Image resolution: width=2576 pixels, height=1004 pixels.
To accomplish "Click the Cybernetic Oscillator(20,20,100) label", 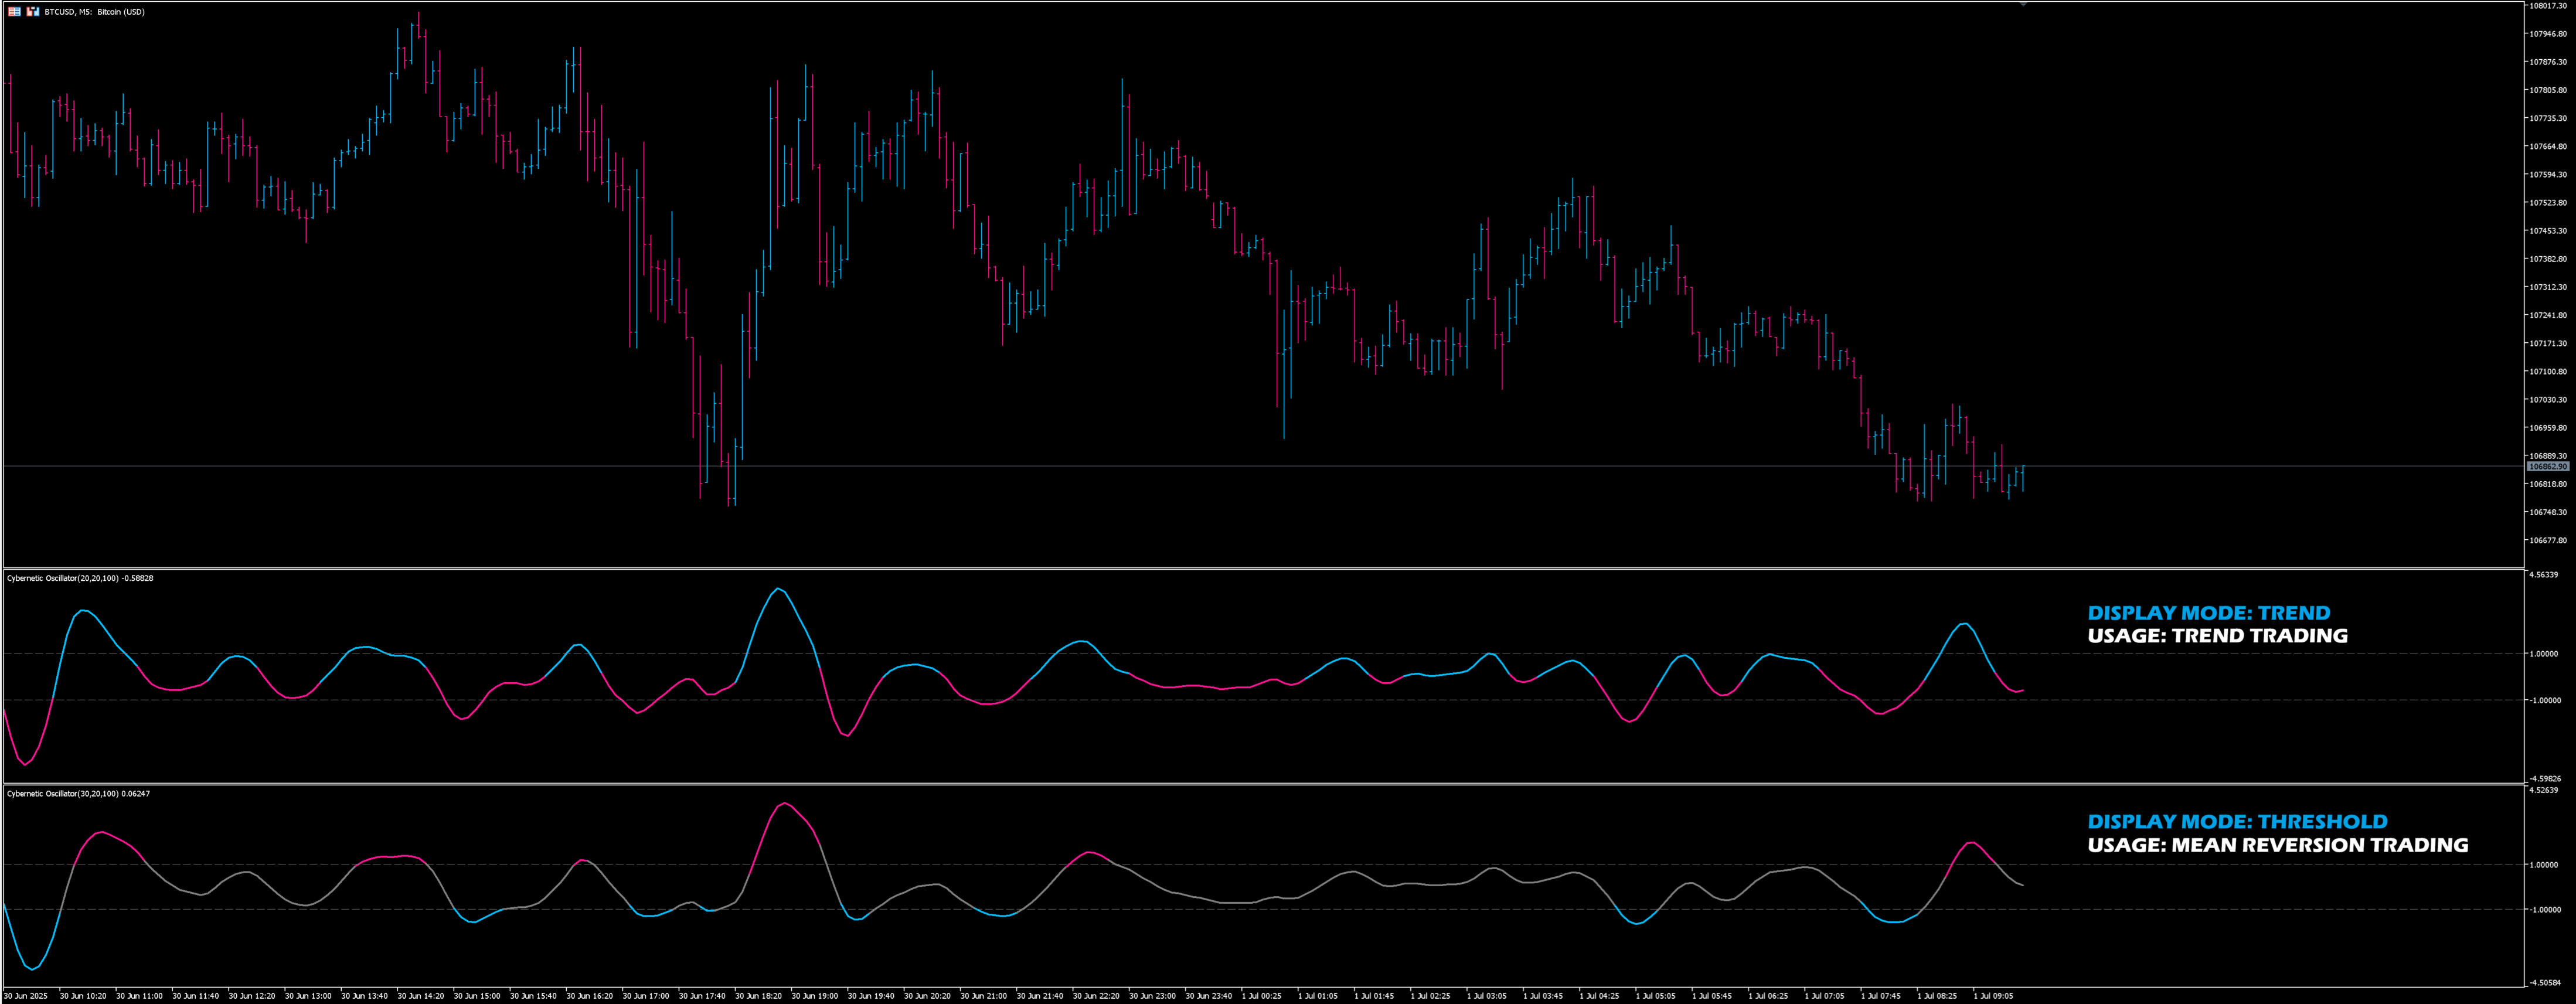I will click(x=62, y=578).
